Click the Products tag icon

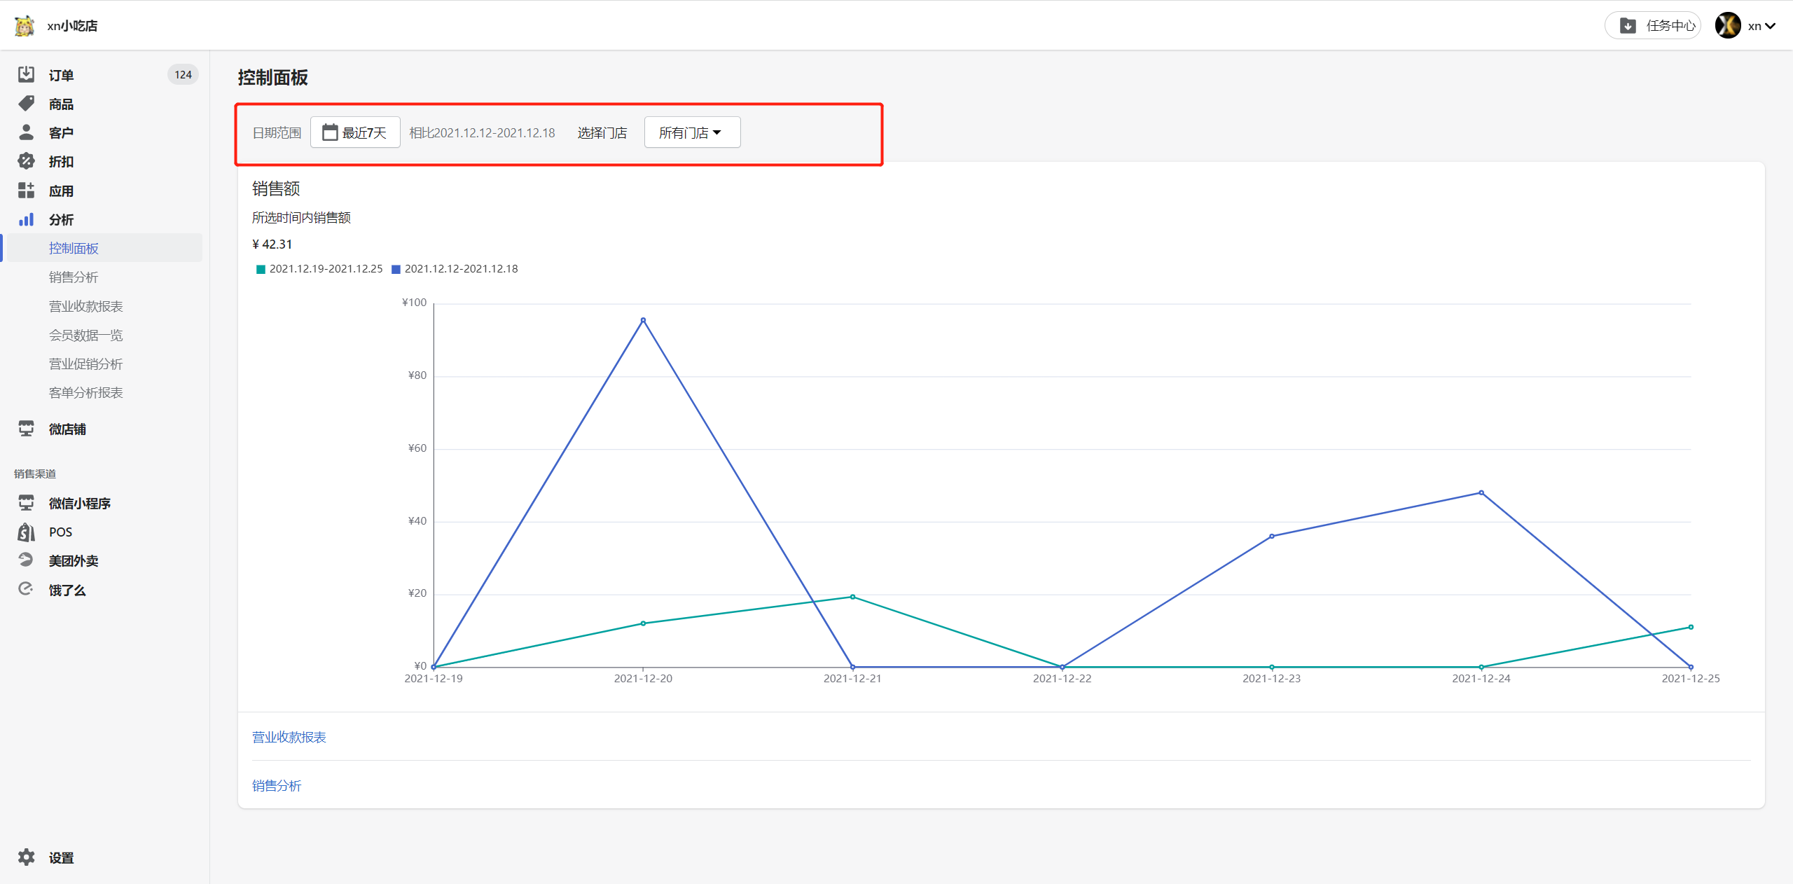pos(26,104)
